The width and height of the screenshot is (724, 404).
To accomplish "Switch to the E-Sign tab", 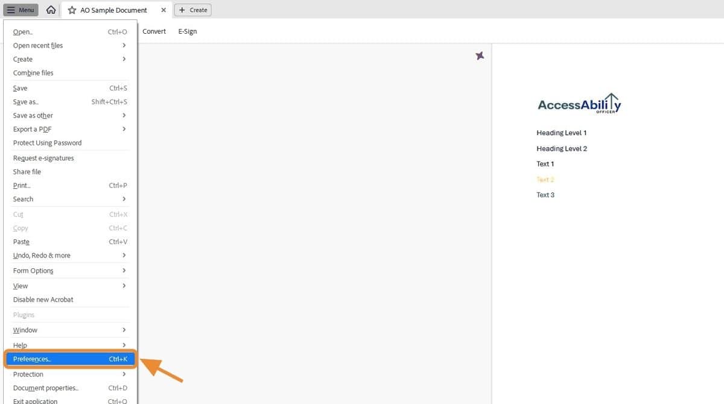I will (x=187, y=31).
